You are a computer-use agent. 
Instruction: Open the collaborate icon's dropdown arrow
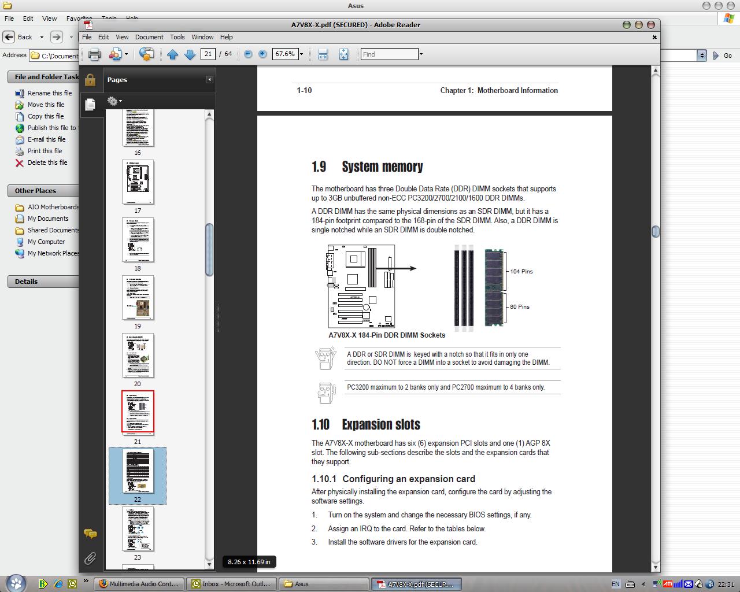point(126,54)
